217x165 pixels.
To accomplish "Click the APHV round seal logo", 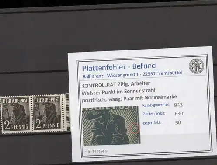I will point(196,66).
